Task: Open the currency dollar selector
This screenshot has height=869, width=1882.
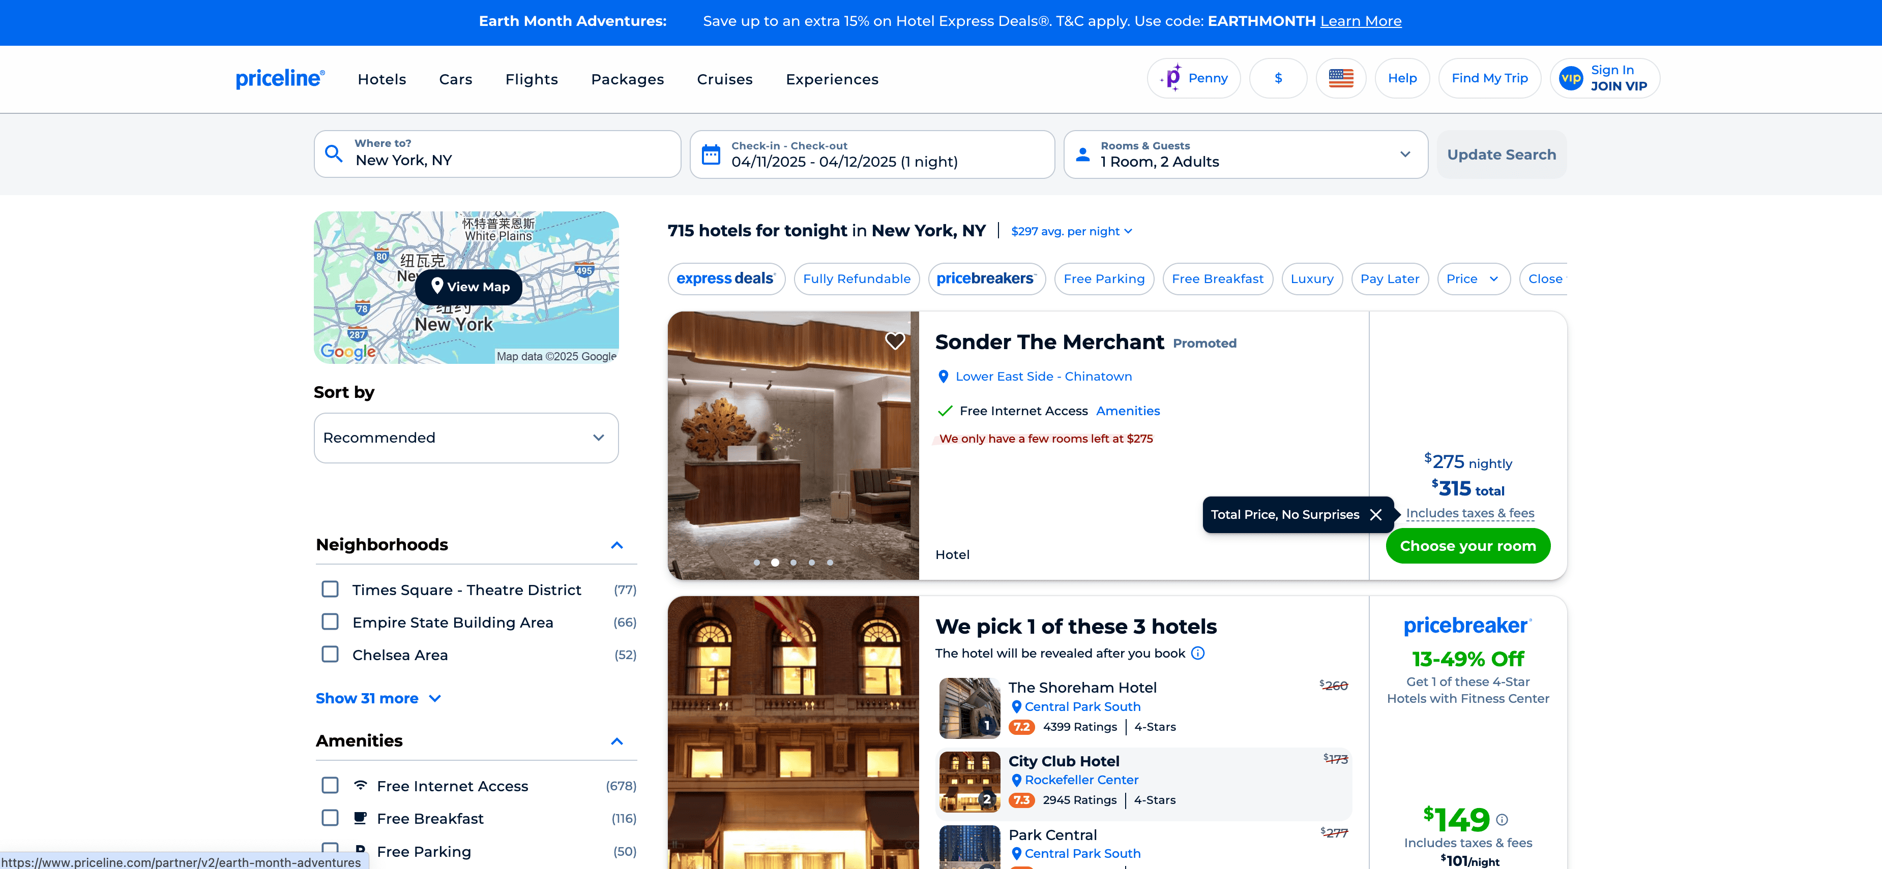Action: [x=1278, y=78]
